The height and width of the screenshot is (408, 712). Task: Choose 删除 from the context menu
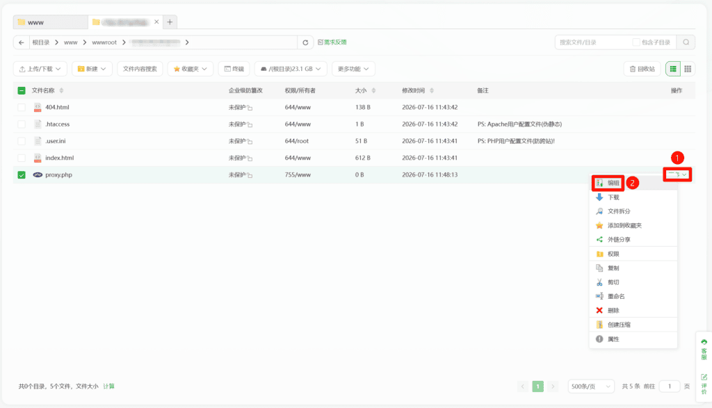click(x=633, y=311)
